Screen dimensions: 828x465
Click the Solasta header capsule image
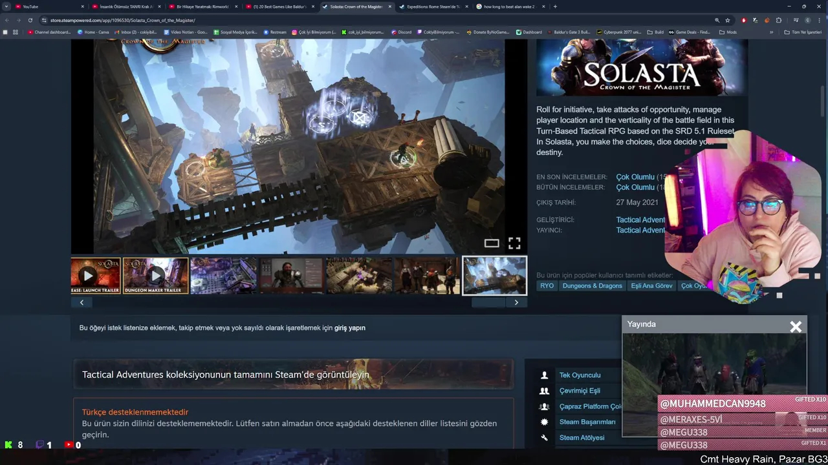[642, 67]
